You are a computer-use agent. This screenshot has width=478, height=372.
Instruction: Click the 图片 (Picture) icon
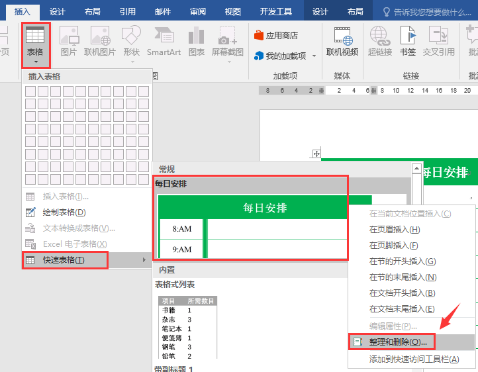(x=69, y=41)
